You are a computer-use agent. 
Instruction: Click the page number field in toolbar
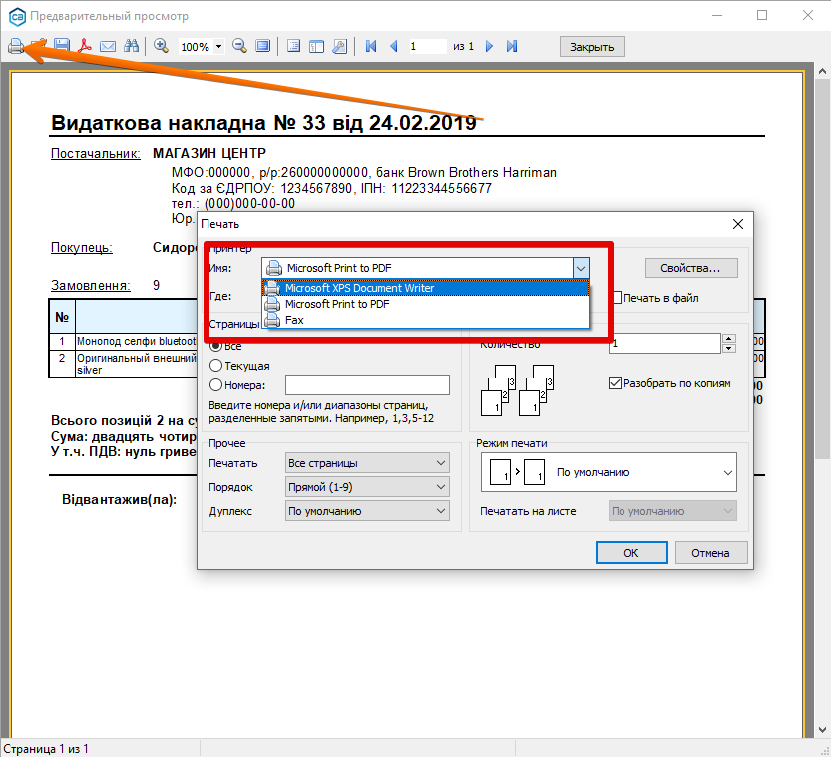[427, 46]
